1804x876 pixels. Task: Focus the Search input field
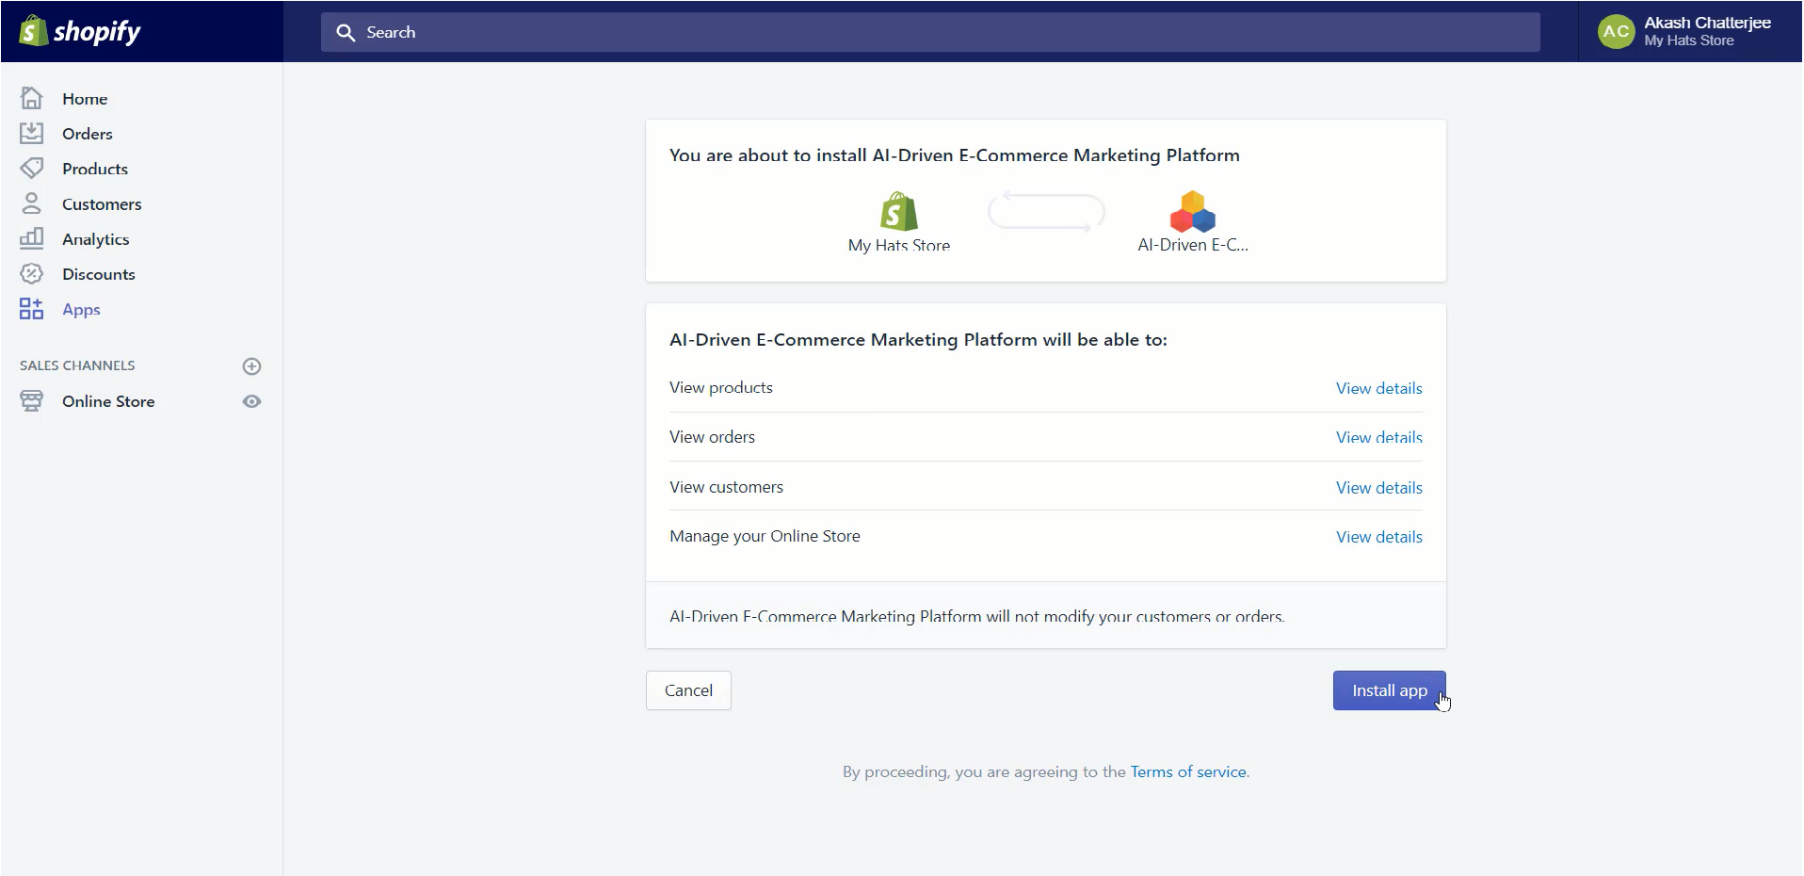(x=930, y=32)
